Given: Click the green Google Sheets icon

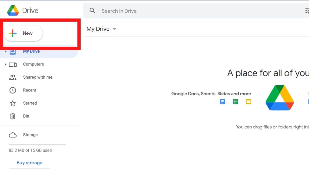Looking at the screenshot, I should point(235,102).
